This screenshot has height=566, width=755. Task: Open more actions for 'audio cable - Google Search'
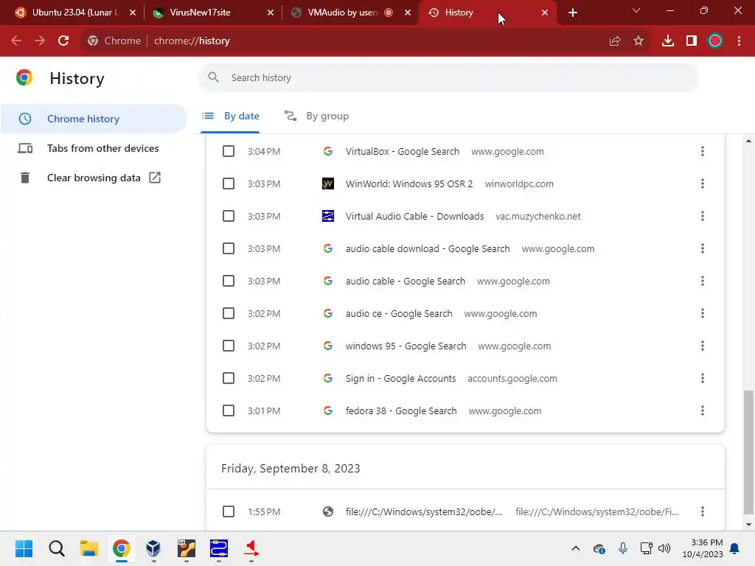click(703, 281)
